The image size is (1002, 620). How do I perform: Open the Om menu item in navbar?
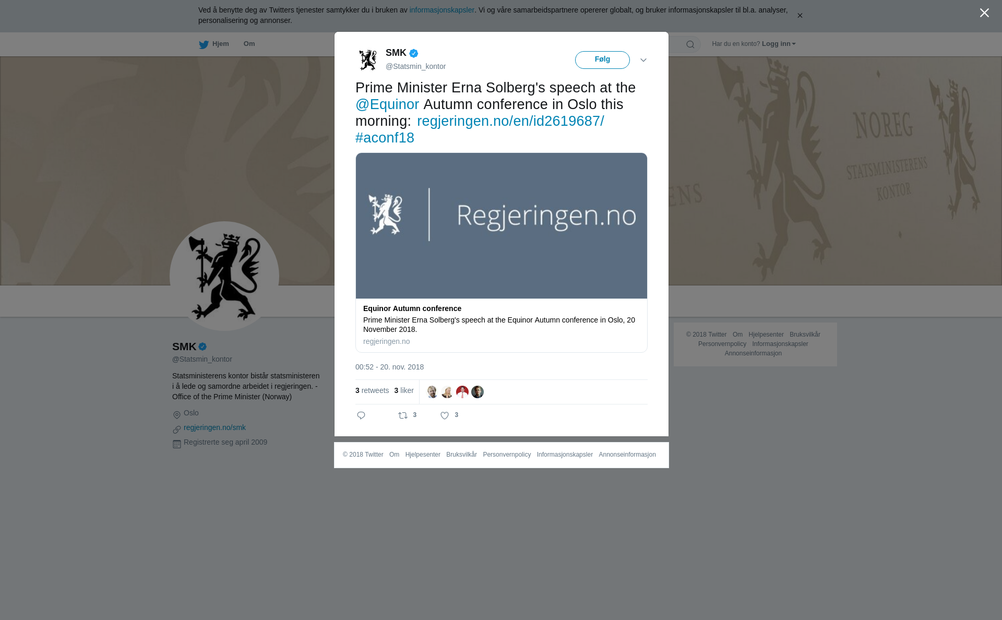click(x=249, y=44)
